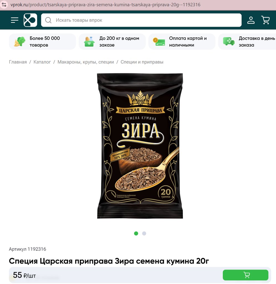Focus the Искать товары впрок search field
This screenshot has height=284, width=276.
[141, 20]
